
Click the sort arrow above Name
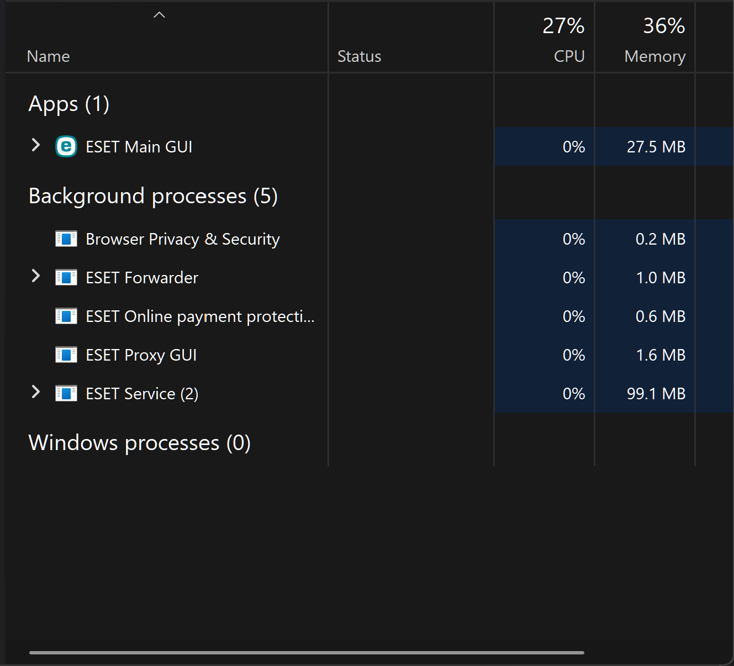159,15
